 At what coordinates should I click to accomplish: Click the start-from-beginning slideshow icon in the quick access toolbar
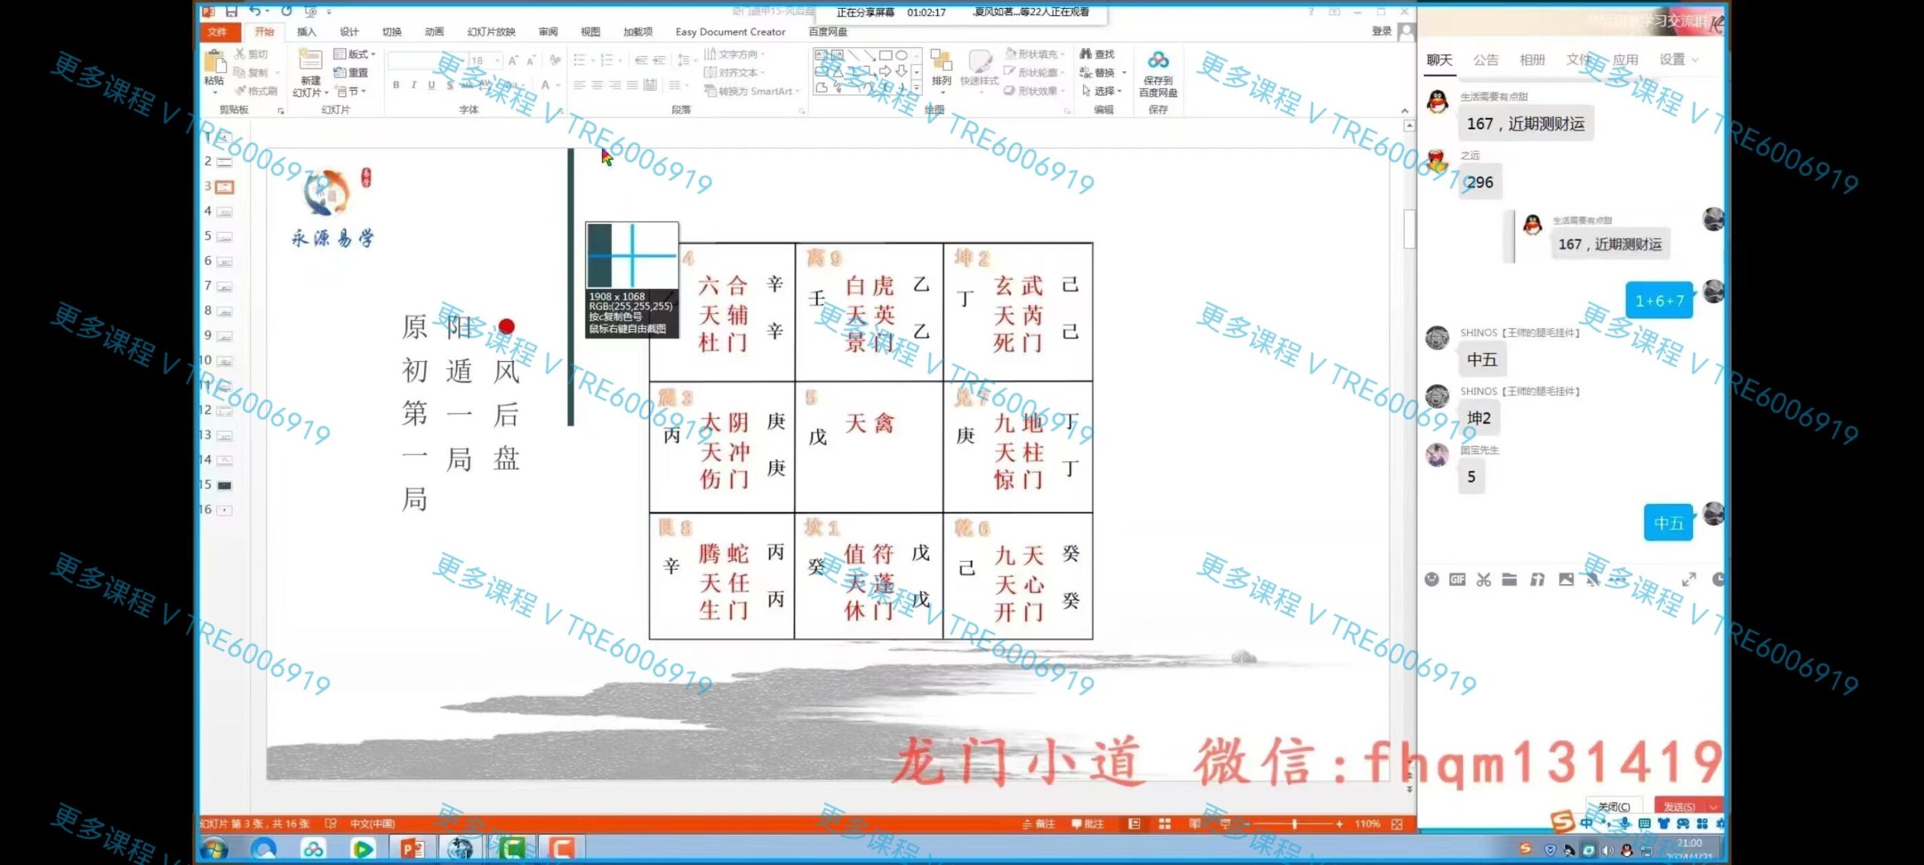tap(310, 11)
